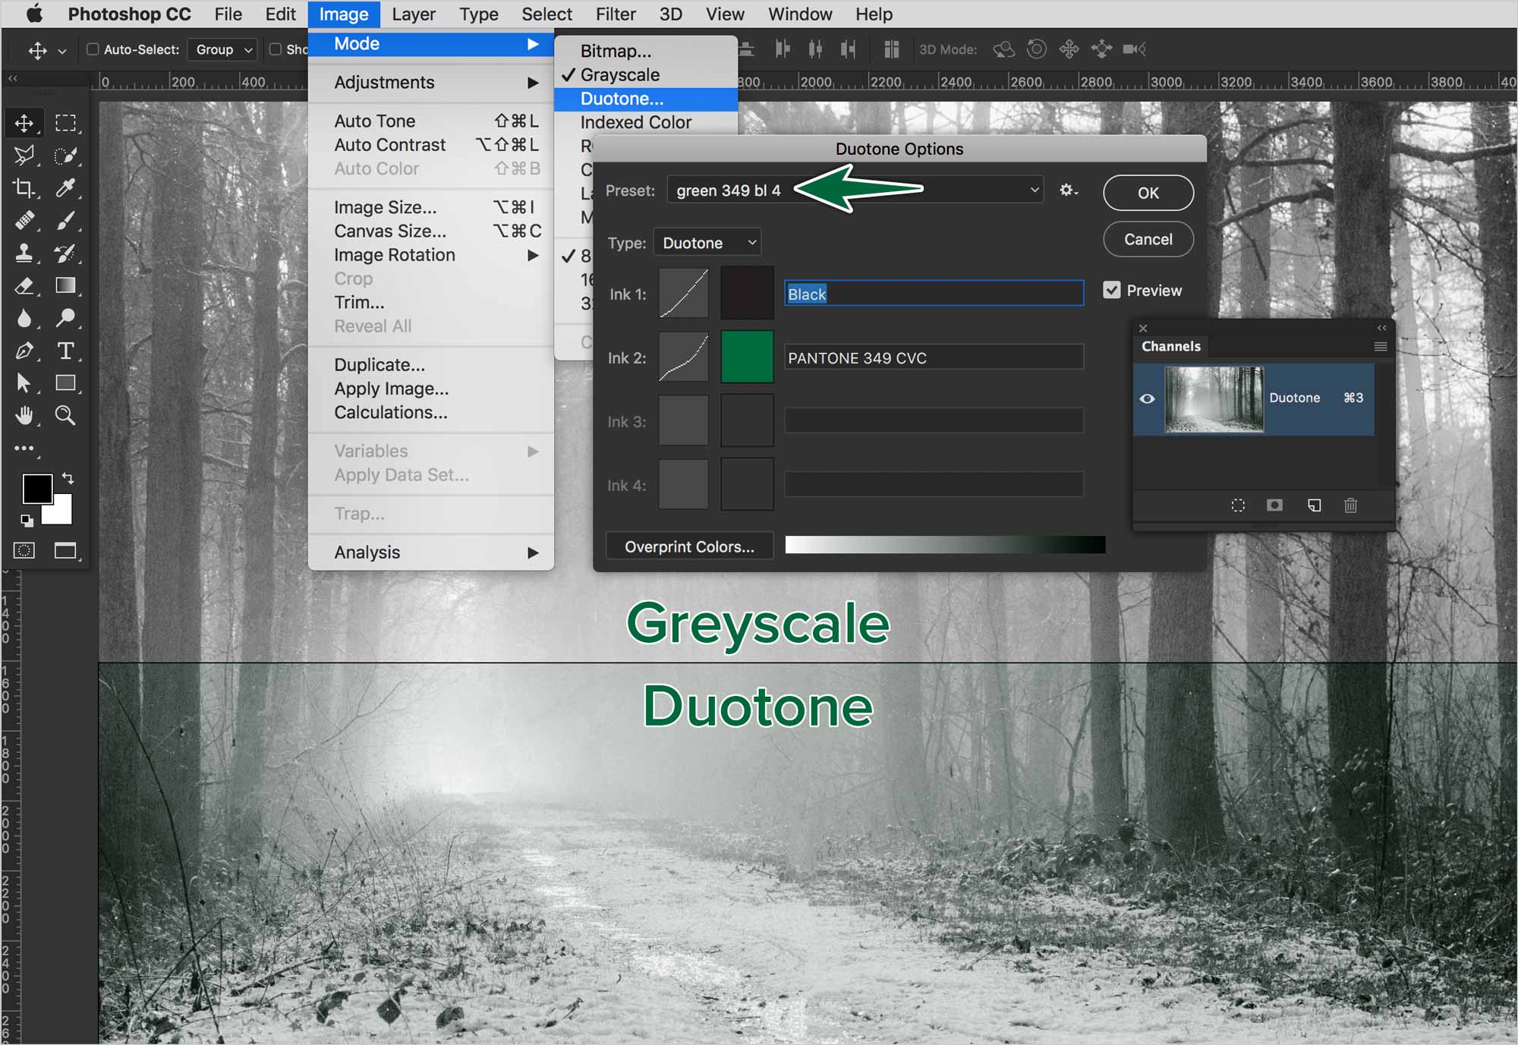Load channel as selection in Channels panel
Image resolution: width=1518 pixels, height=1045 pixels.
pyautogui.click(x=1238, y=505)
